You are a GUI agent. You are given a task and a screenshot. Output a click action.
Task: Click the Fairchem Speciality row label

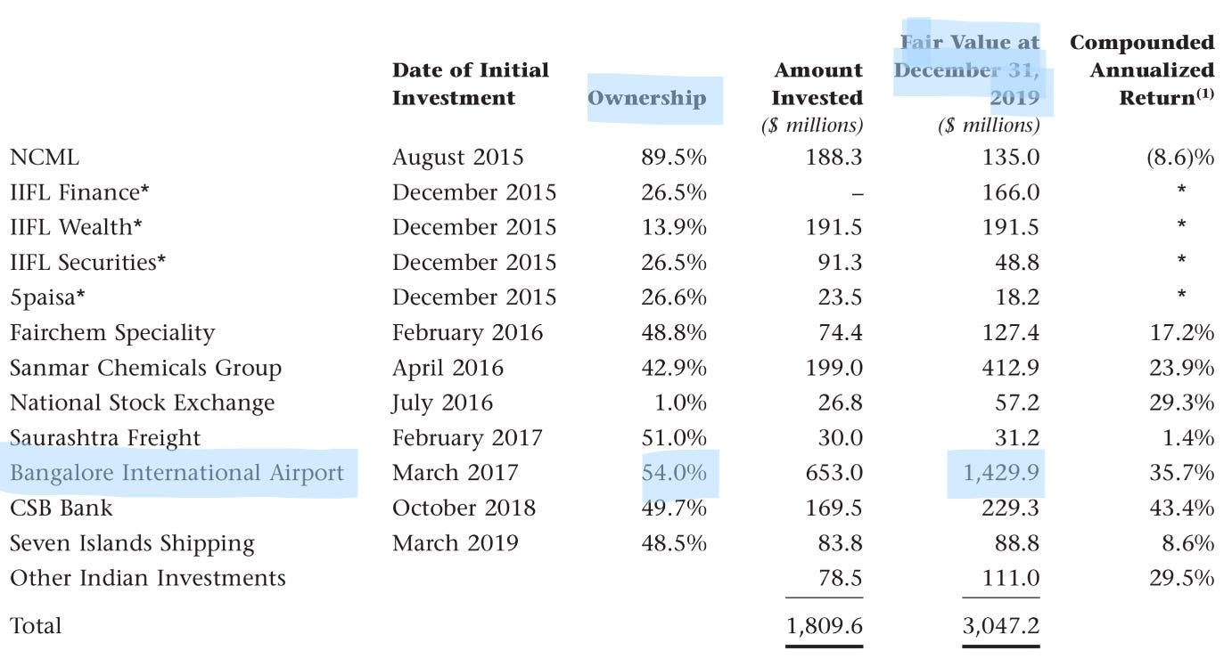pos(112,333)
